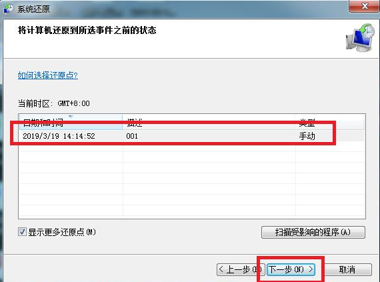Click the System Restore computer graphic
The height and width of the screenshot is (282, 380).
click(360, 37)
